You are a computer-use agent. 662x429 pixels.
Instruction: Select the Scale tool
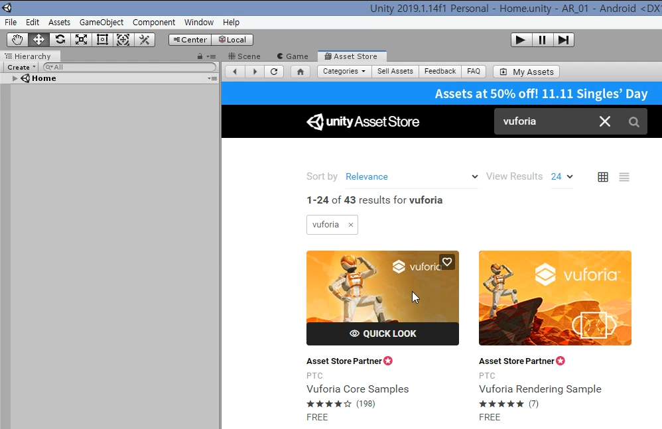click(x=81, y=40)
